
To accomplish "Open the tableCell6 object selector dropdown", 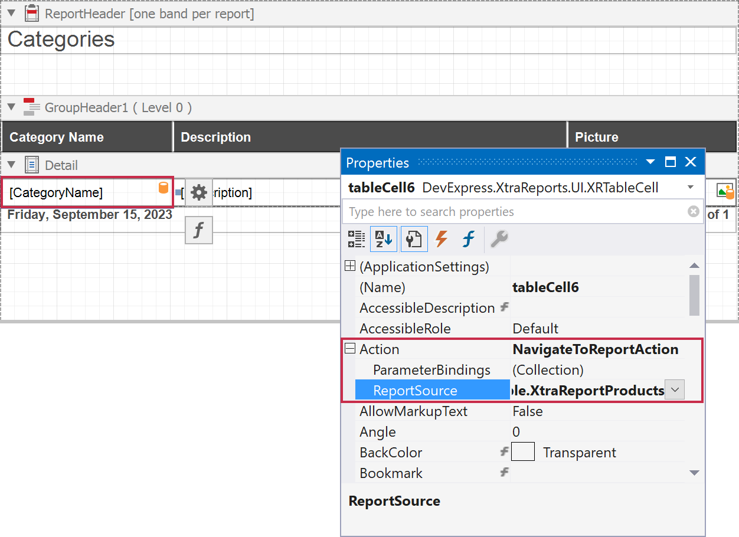I will (x=690, y=188).
